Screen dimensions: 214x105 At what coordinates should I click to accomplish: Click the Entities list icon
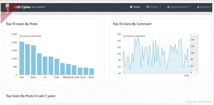148,7
